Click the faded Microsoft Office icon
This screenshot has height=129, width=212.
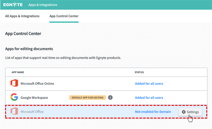tap(14, 112)
